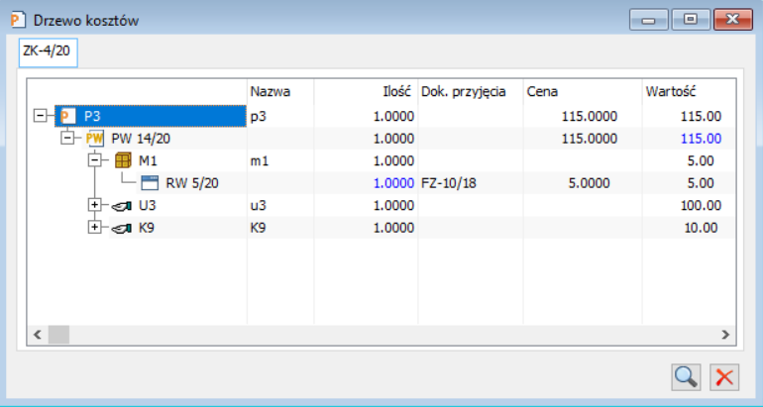The height and width of the screenshot is (407, 763).
Task: Click the u3 name cell
Action: 259,206
